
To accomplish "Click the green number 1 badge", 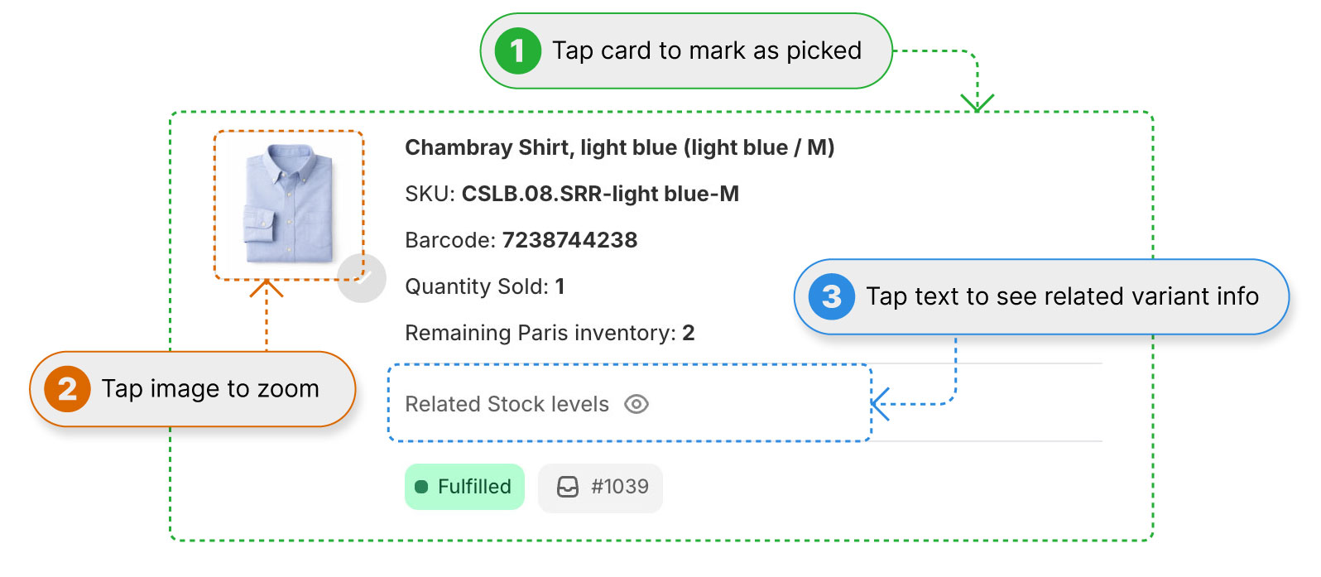I will [x=517, y=51].
